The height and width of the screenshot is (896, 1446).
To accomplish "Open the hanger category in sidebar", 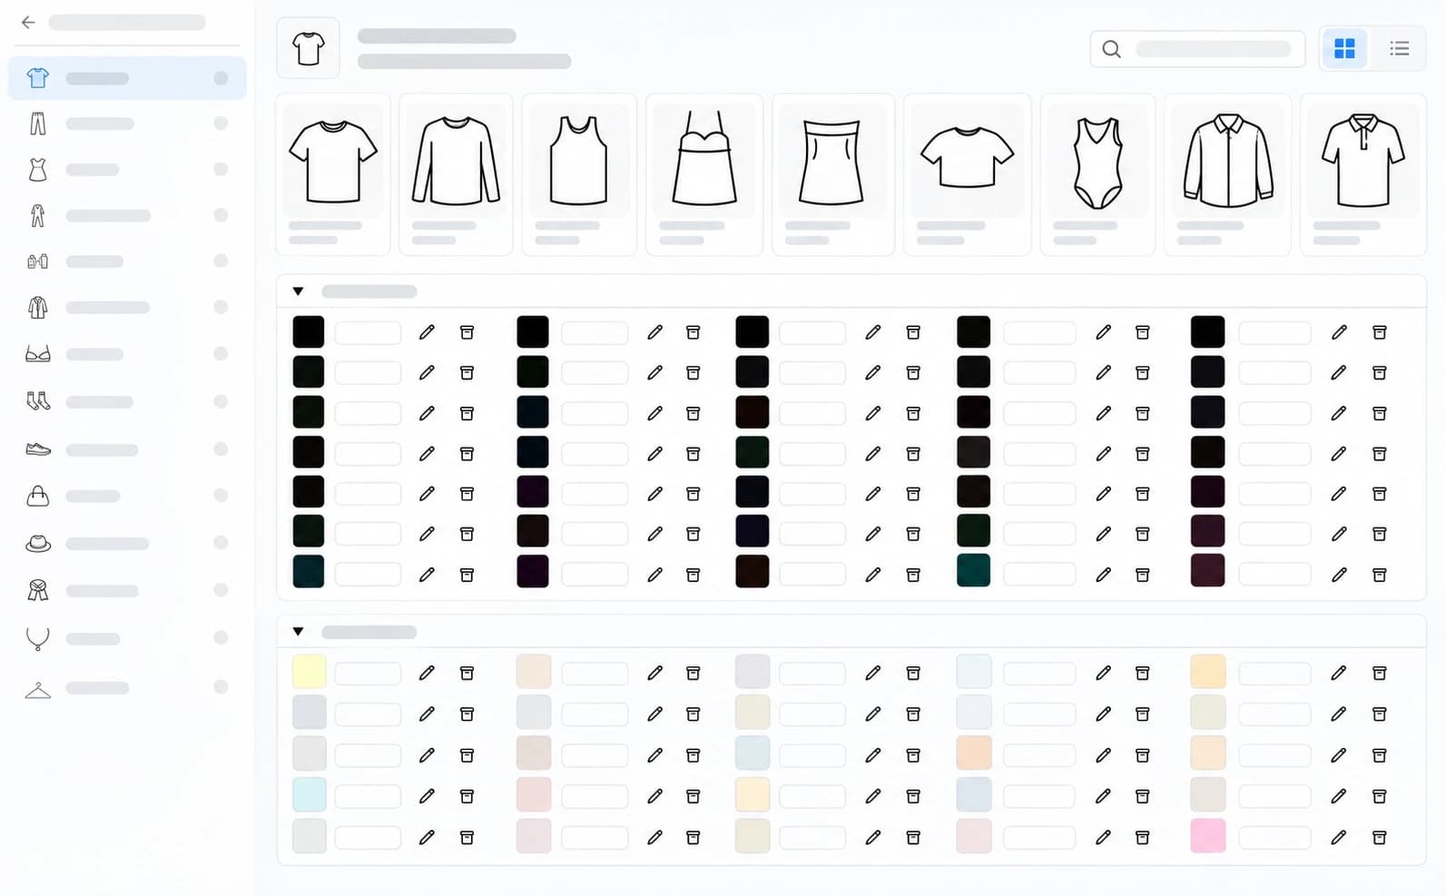I will (127, 687).
